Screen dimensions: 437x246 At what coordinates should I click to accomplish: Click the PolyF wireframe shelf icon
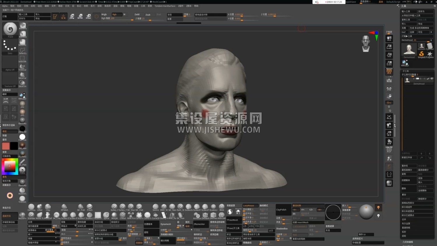tap(389, 150)
